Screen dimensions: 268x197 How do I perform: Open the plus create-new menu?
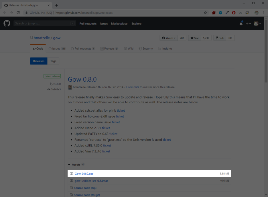point(248,24)
